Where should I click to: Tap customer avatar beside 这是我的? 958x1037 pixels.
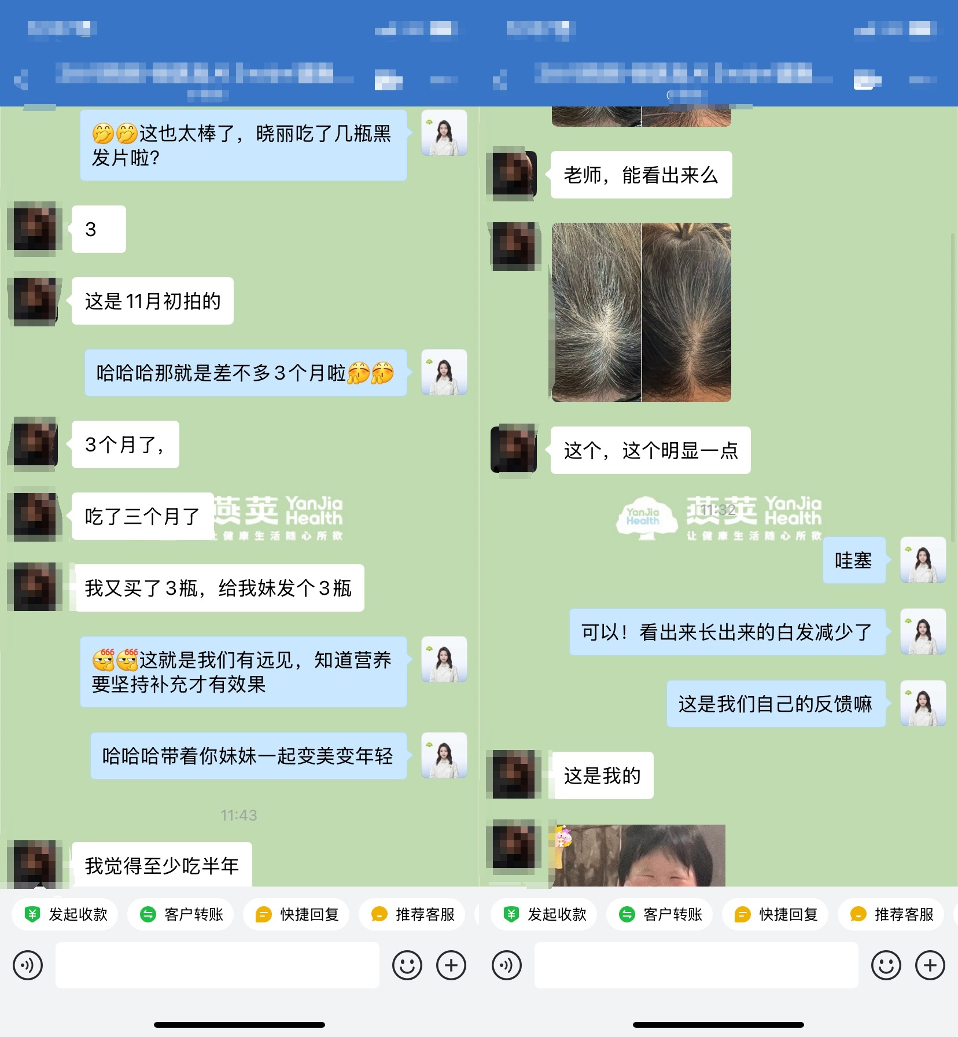[x=514, y=775]
